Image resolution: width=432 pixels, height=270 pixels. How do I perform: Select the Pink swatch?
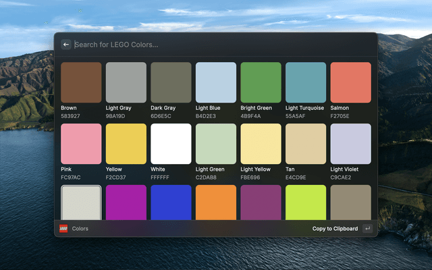[81, 144]
